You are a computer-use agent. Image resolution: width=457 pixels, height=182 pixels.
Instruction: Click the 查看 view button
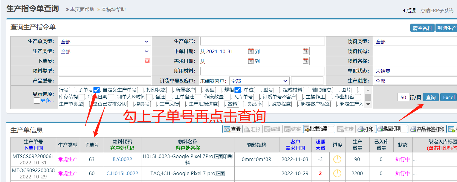232,129
